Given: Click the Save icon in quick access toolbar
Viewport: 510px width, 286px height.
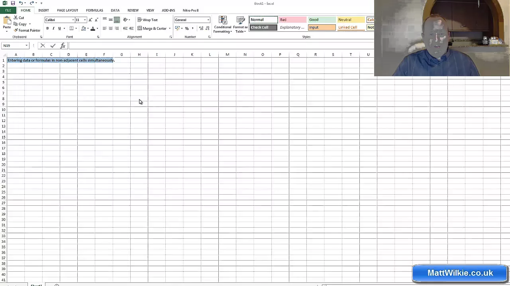Looking at the screenshot, I should pos(13,3).
